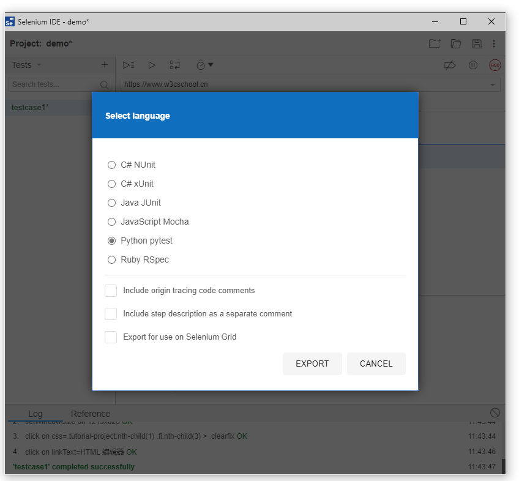The width and height of the screenshot is (519, 481).
Task: Open the test execution speed dropdown
Action: coord(204,65)
